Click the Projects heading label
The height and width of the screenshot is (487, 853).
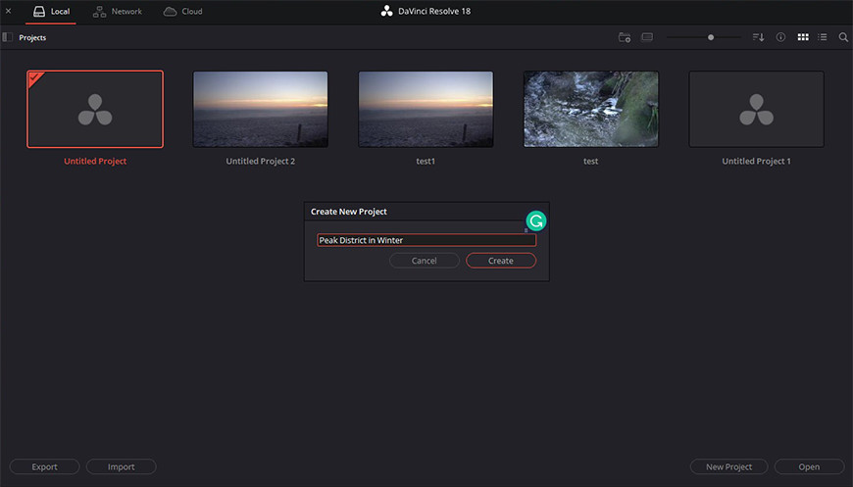pyautogui.click(x=32, y=37)
